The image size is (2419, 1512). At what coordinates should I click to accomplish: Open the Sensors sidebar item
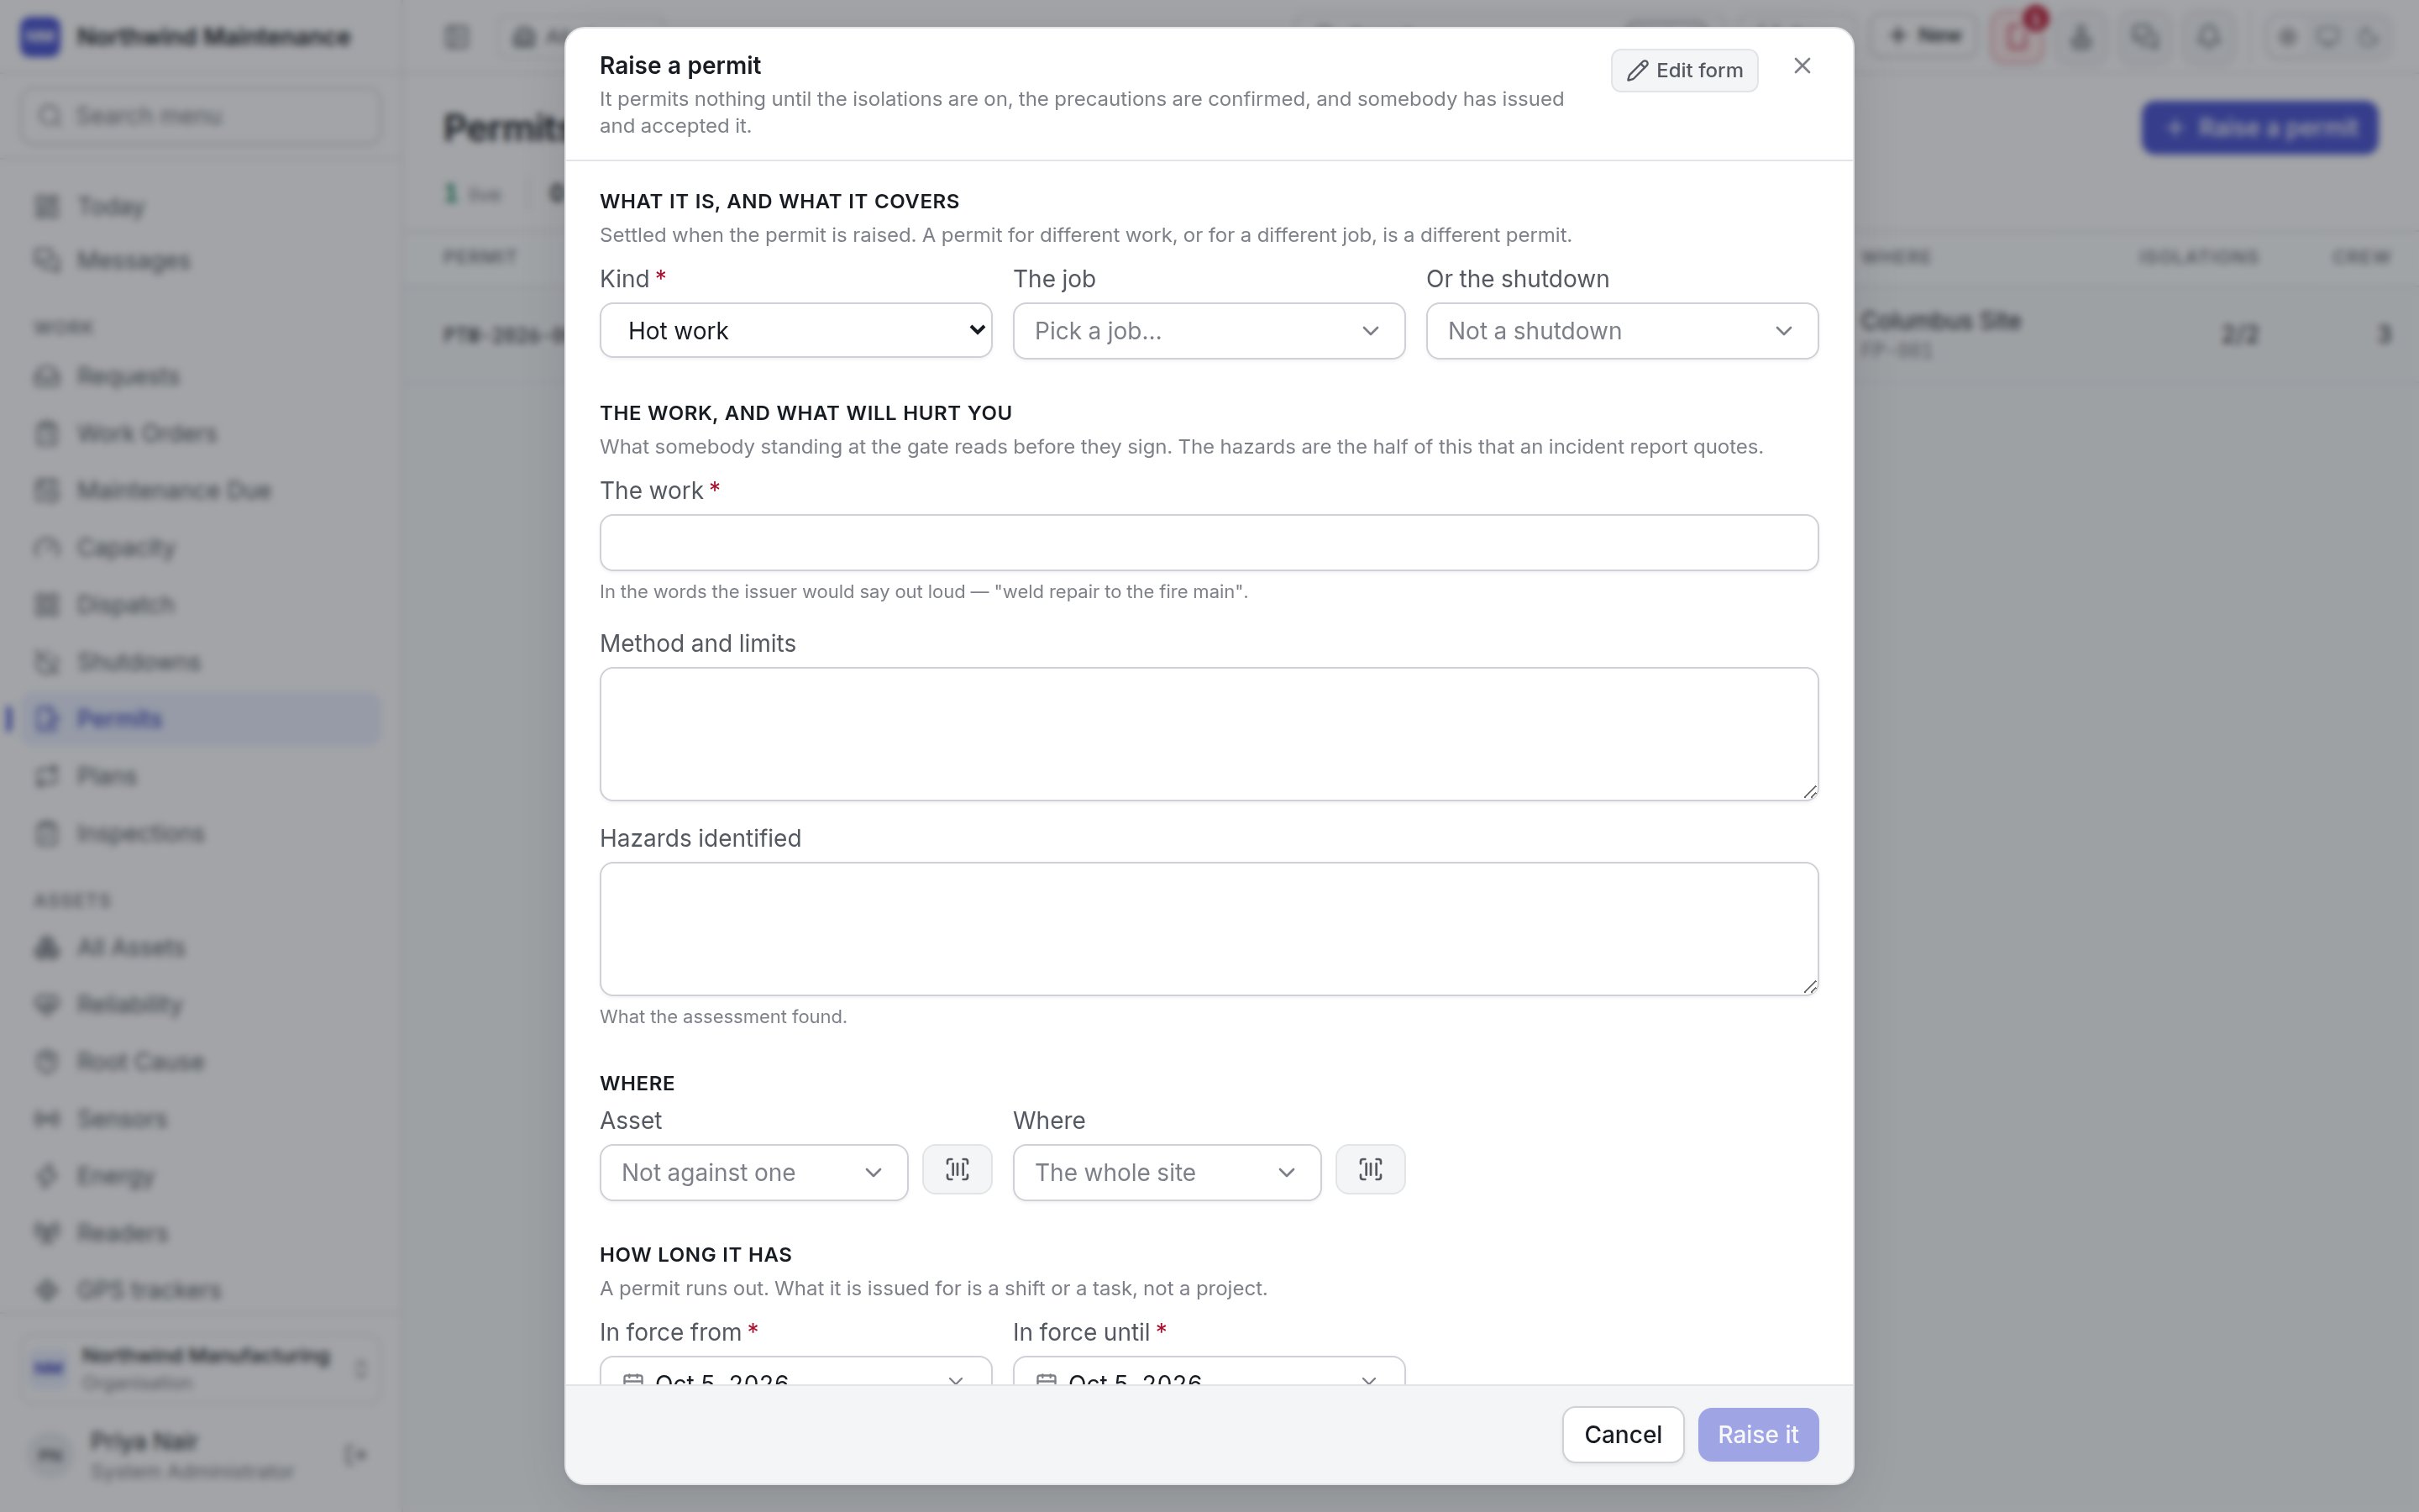200,1118
